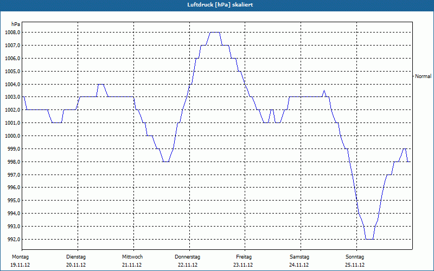
Task: Click the 999,0 axis value
Action: coord(14,149)
